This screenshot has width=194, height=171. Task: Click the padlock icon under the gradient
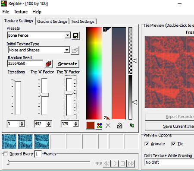pos(119,126)
